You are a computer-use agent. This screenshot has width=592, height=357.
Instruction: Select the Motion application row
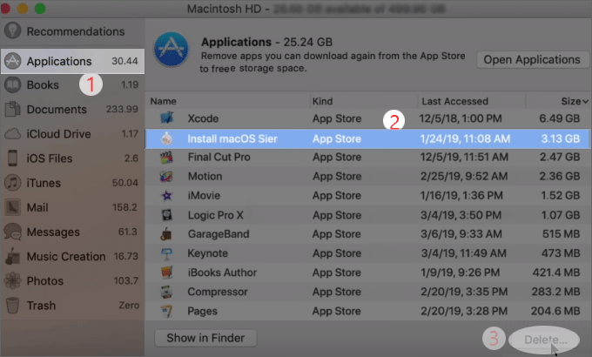(367, 177)
